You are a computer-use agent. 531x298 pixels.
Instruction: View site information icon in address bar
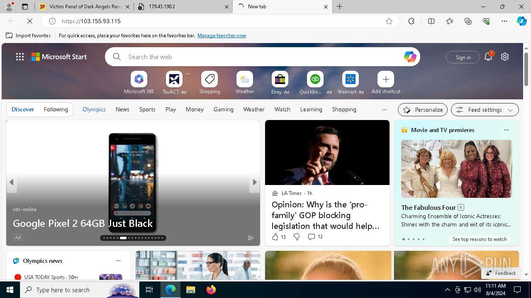coord(52,21)
